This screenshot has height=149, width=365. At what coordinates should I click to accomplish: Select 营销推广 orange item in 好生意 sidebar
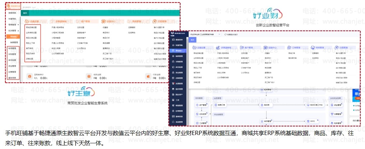click(x=14, y=37)
